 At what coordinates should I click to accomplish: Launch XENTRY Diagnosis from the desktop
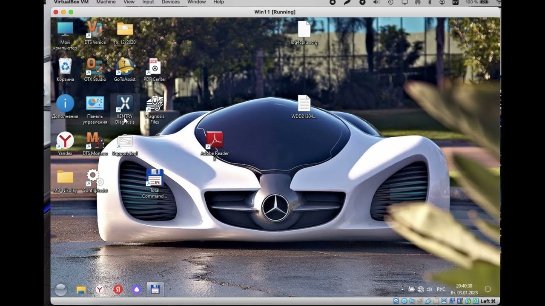click(x=125, y=110)
